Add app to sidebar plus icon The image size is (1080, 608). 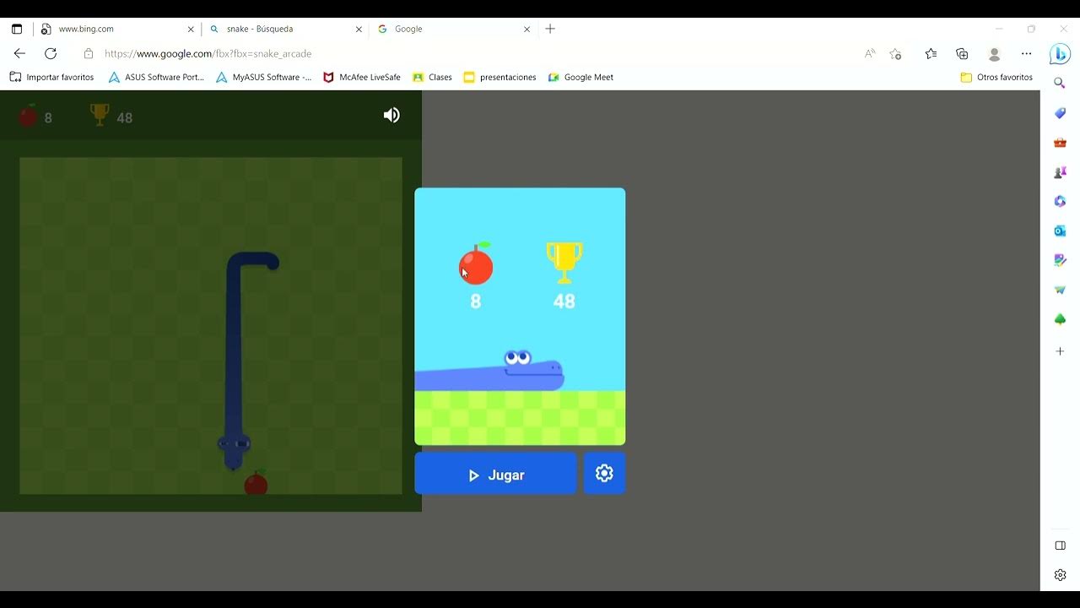click(1060, 350)
